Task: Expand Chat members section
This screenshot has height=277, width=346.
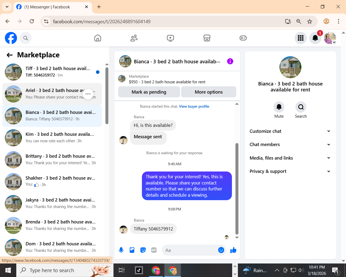Action: [290, 144]
